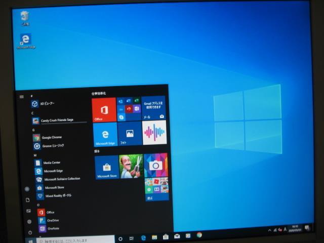Open the voice waveform tile
This screenshot has width=324, height=243.
154,133
